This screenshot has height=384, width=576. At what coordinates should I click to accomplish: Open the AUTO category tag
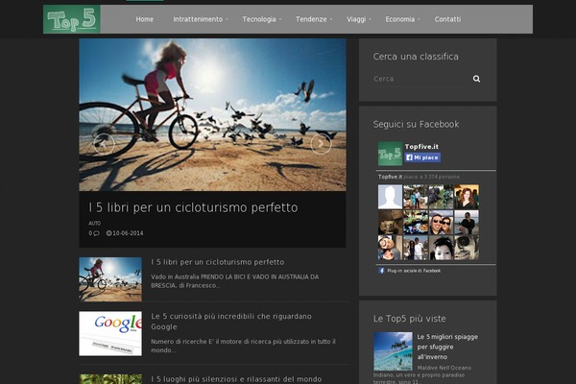[x=94, y=224]
